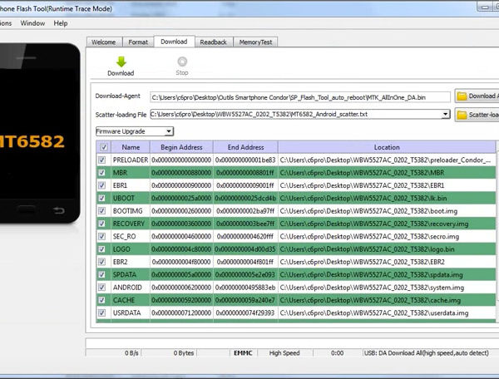
Task: Uncheck the BOOTIMG row checkbox
Action: (x=101, y=211)
